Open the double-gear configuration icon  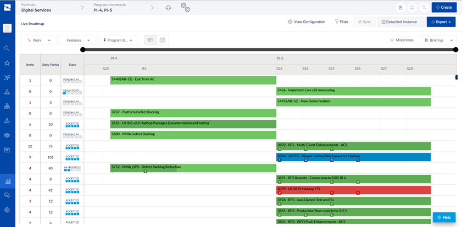click(x=185, y=7)
